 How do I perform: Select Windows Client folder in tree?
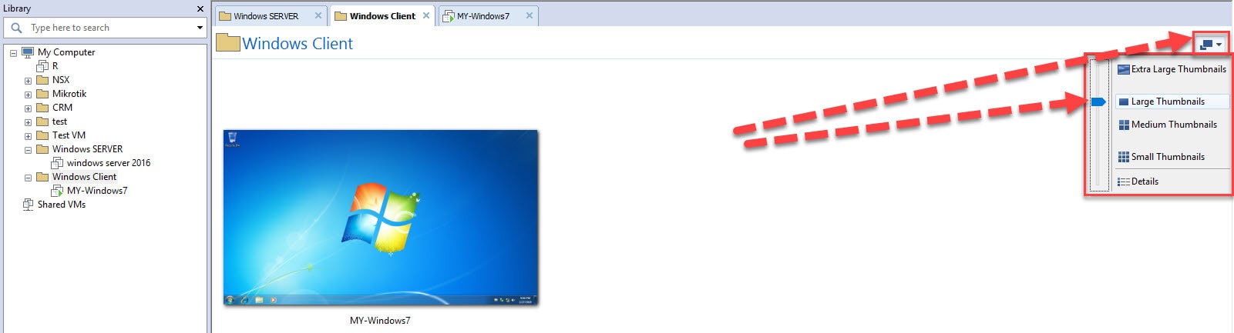(84, 177)
